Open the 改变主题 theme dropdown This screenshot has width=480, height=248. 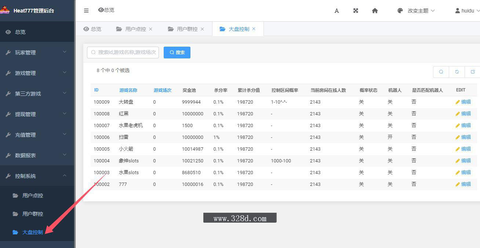416,11
